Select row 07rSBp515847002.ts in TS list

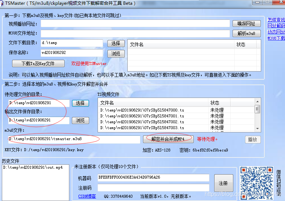176,122
